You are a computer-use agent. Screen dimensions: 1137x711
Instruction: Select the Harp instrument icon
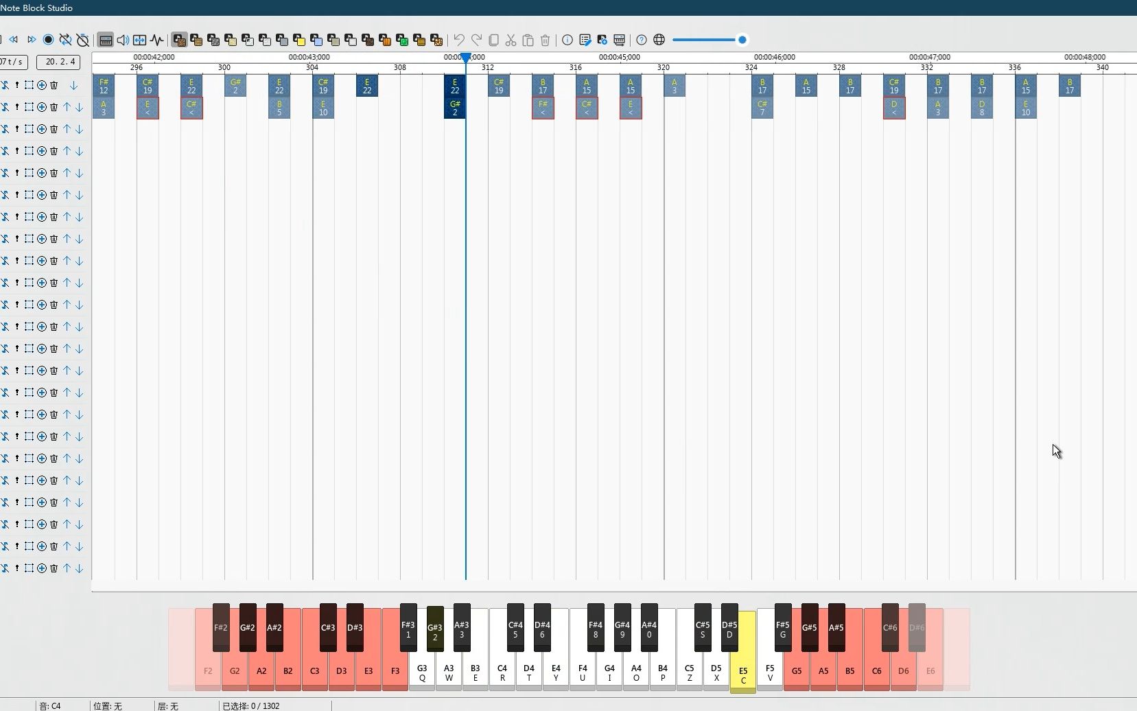click(179, 40)
